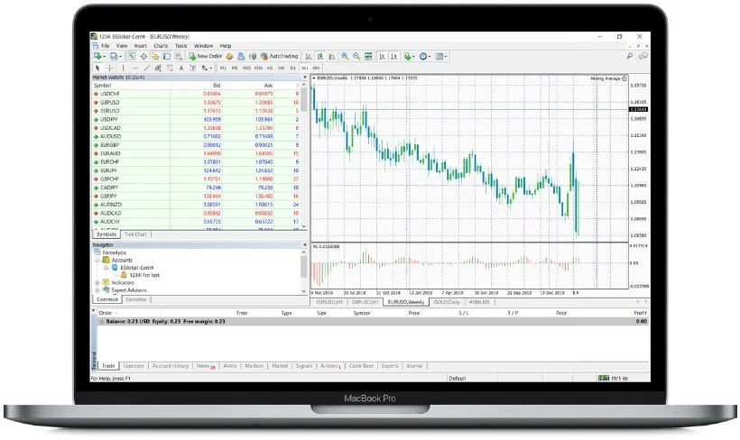The width and height of the screenshot is (740, 440).
Task: Open the File menu
Action: tap(106, 46)
